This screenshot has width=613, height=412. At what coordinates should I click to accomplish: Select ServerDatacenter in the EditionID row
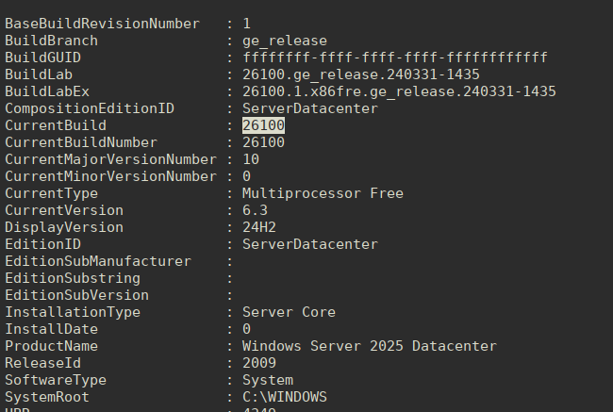tap(310, 244)
